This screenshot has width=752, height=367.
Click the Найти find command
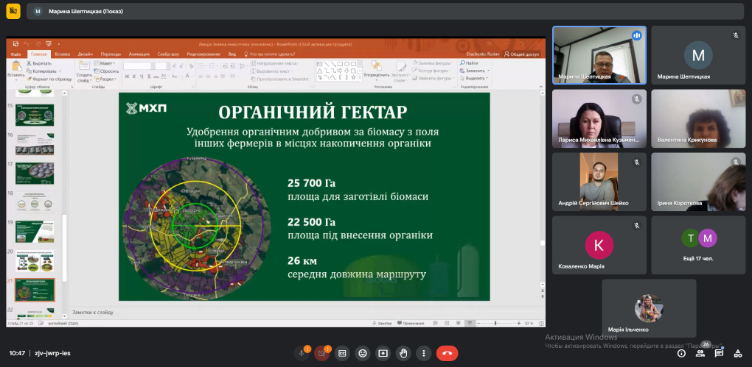(x=469, y=63)
